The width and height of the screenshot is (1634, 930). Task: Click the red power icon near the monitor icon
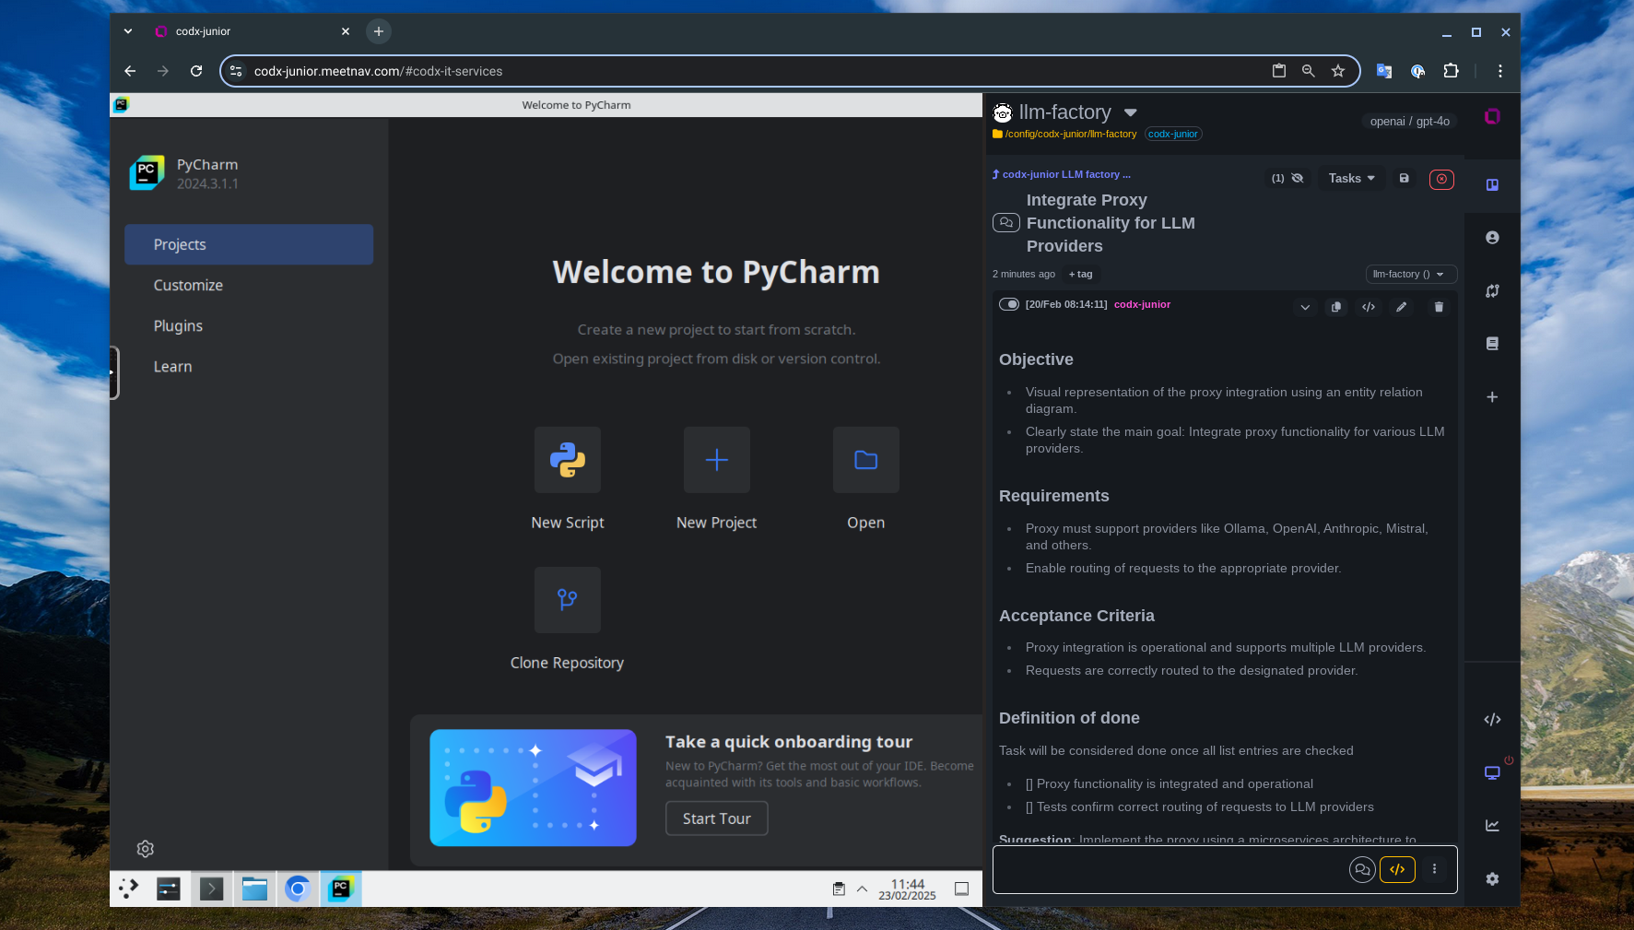click(1509, 759)
